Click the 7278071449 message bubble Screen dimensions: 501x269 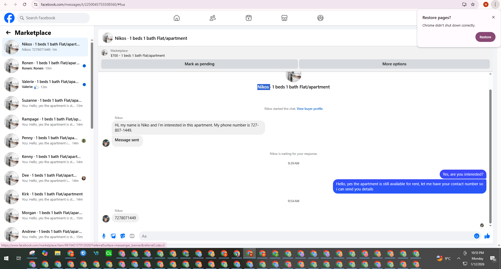click(125, 218)
